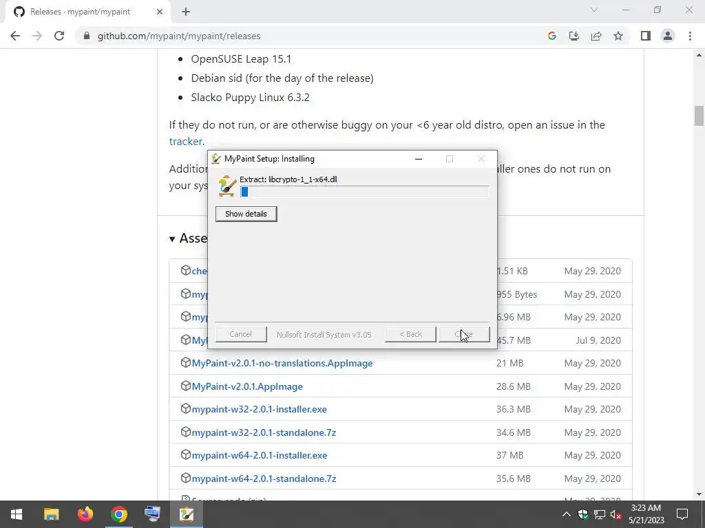The image size is (705, 528).
Task: Minimize the MyPaint Setup dialog
Action: click(418, 159)
